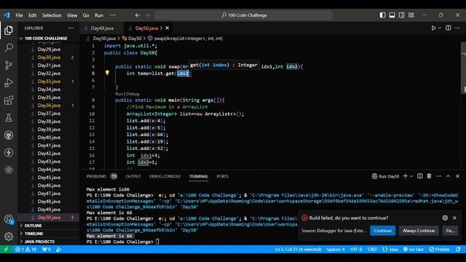This screenshot has width=466, height=262.
Task: Switch to the DEBUG CONSOLE tab
Action: 165,176
